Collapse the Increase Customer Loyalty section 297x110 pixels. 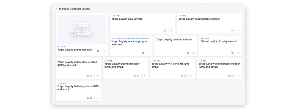(x=56, y=9)
